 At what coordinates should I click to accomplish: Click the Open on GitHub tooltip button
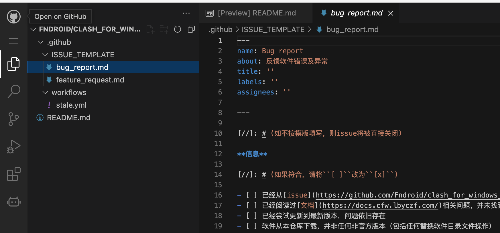[x=60, y=17]
